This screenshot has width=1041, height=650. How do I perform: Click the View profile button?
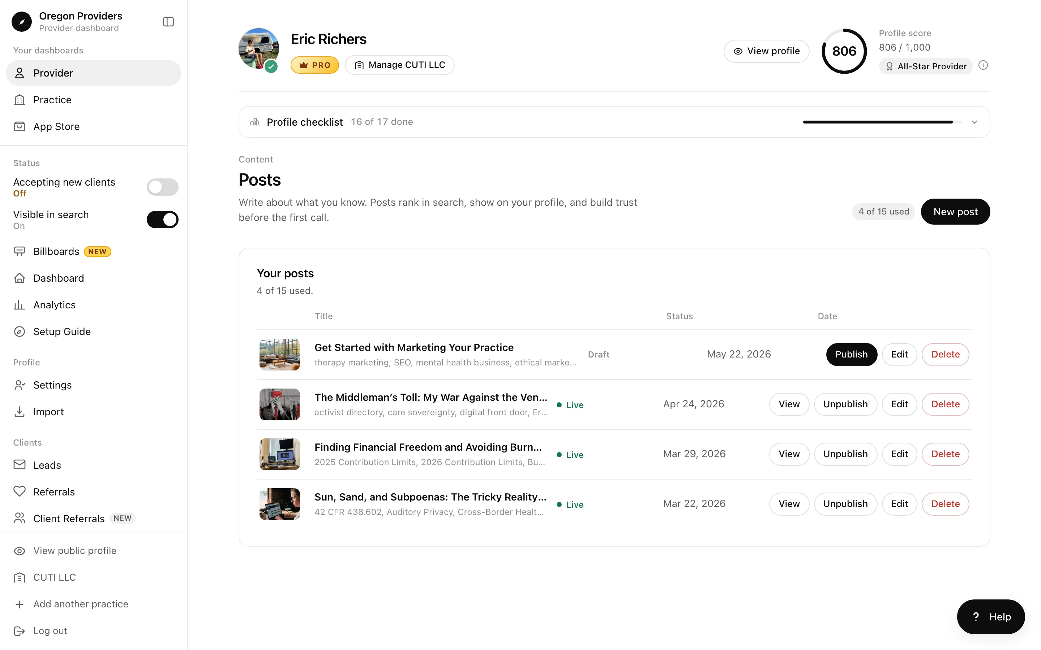(766, 51)
